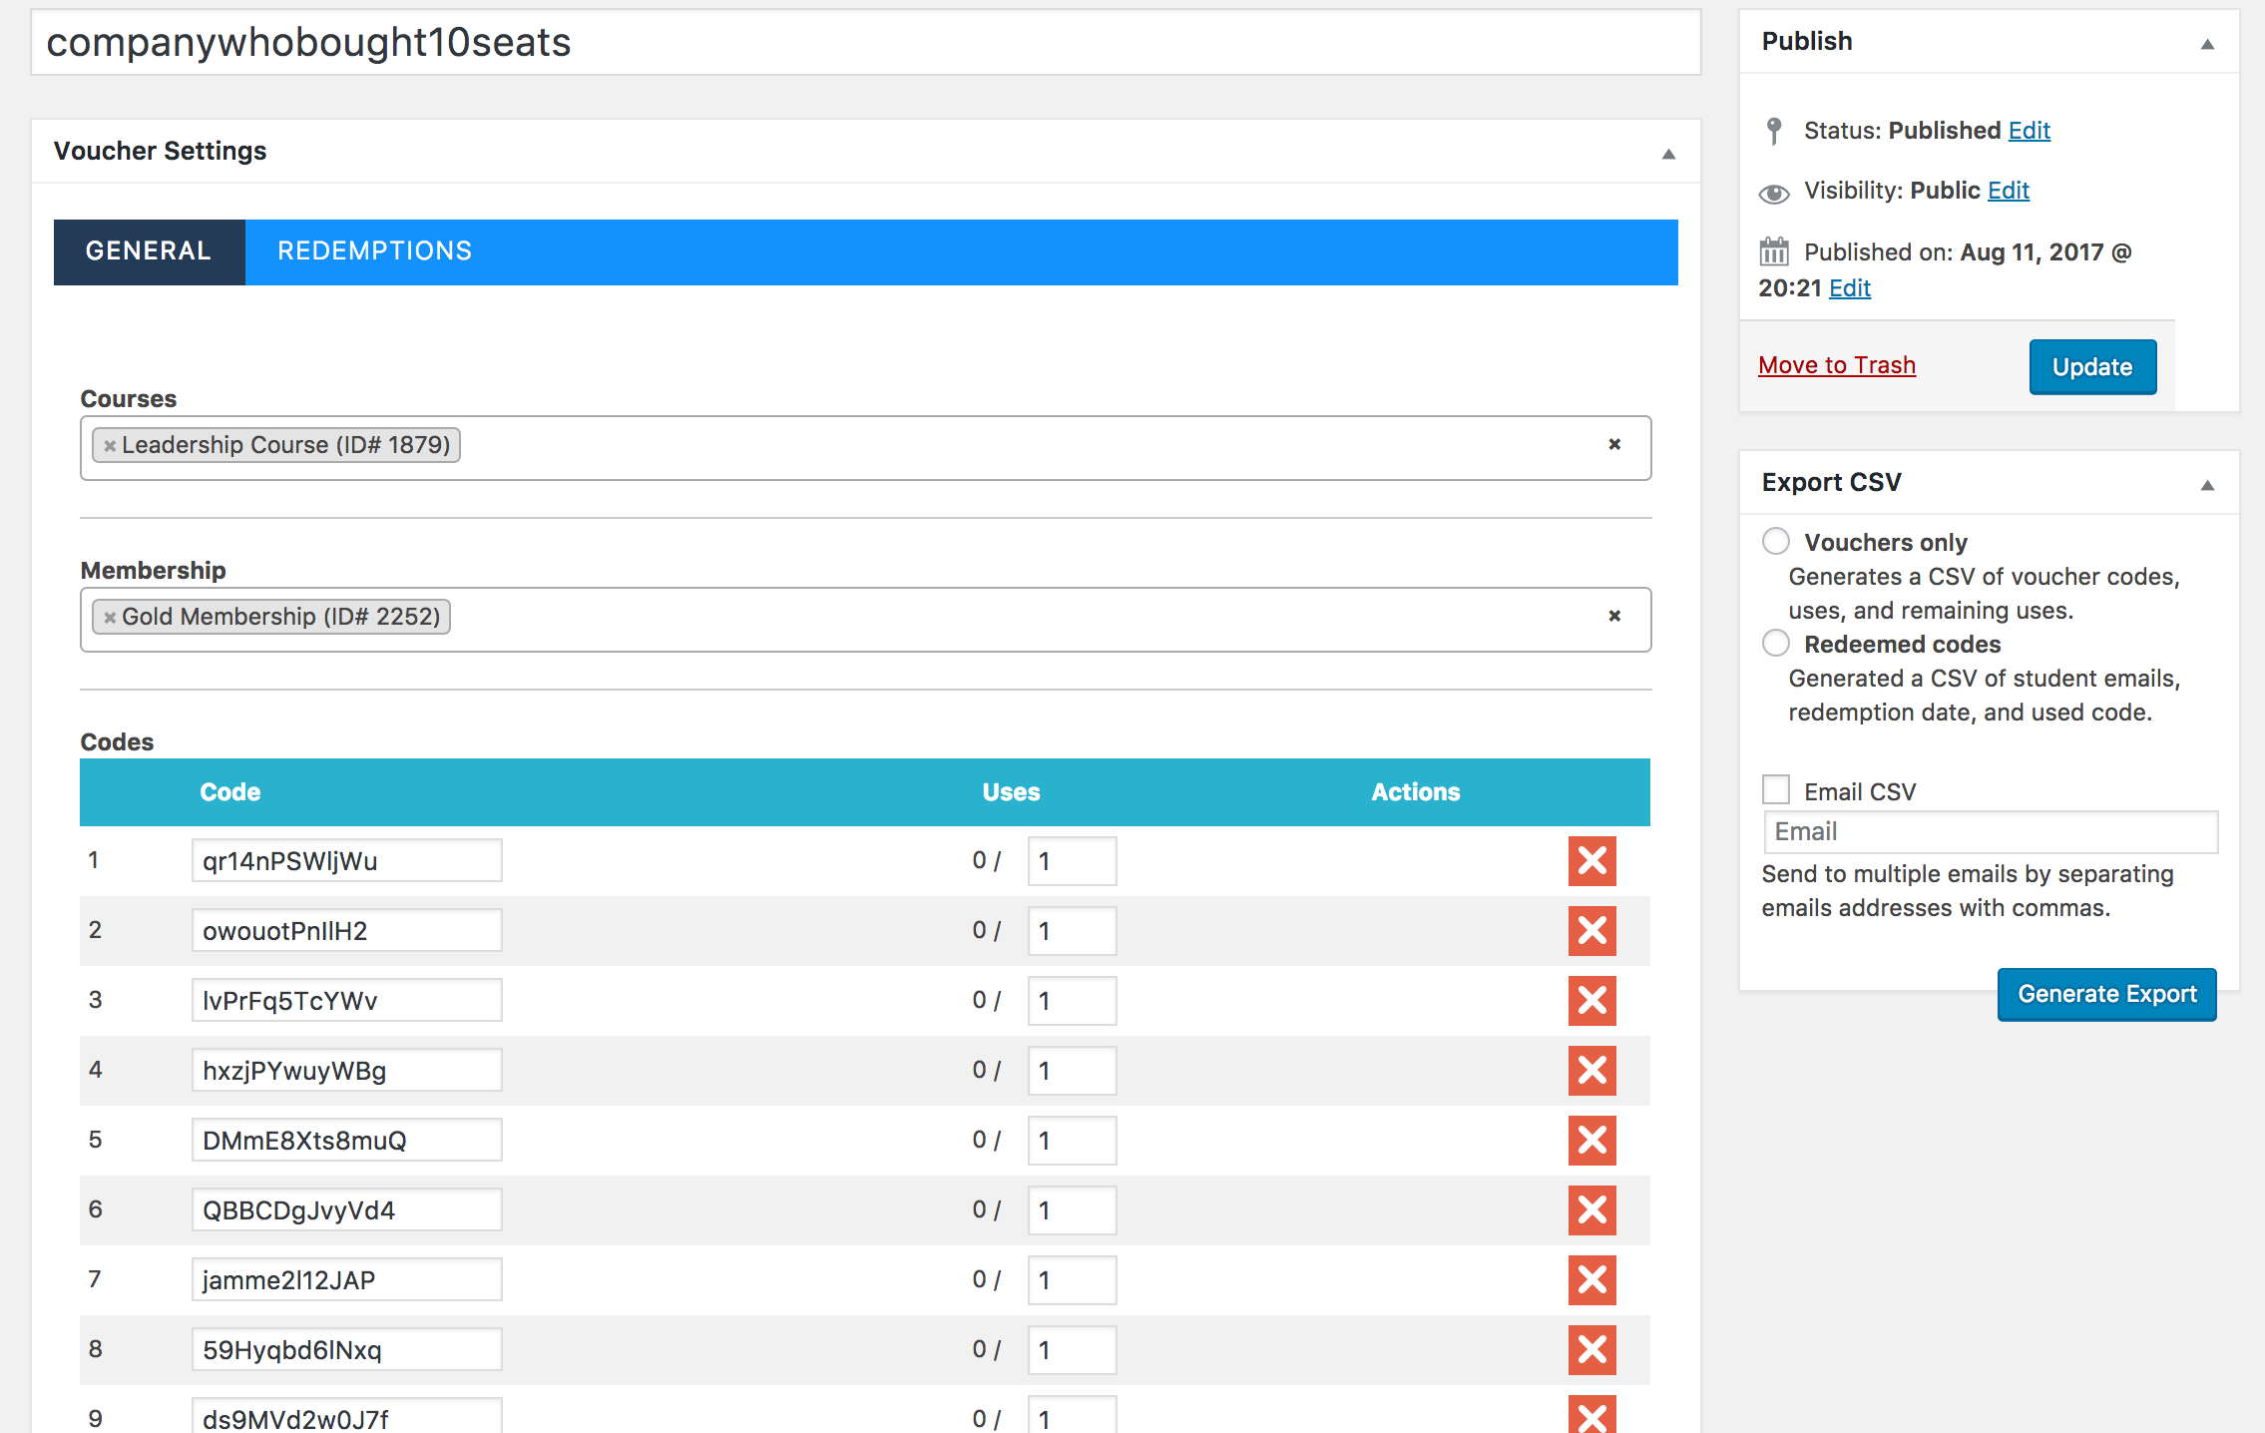
Task: Remove Leadership Course tag with small x
Action: tap(110, 446)
